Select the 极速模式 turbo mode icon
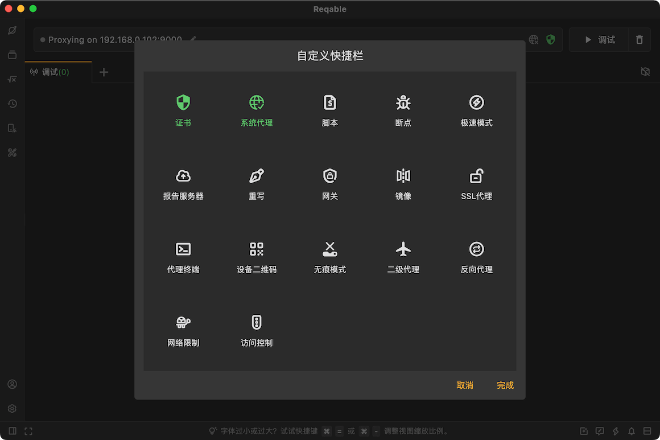The image size is (660, 440). coord(476,102)
